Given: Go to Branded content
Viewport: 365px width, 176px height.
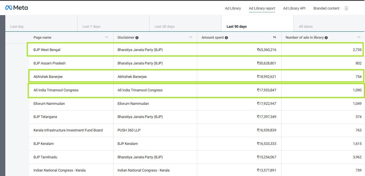Looking at the screenshot, I should pos(326,8).
